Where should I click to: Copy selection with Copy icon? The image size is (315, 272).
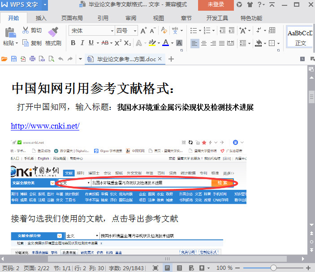point(26,43)
